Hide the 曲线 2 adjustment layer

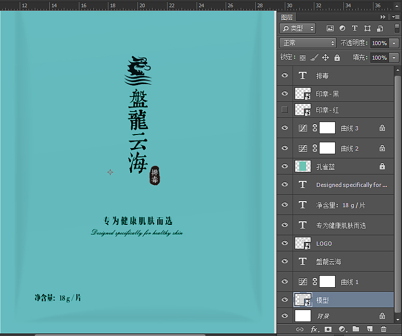[285, 148]
